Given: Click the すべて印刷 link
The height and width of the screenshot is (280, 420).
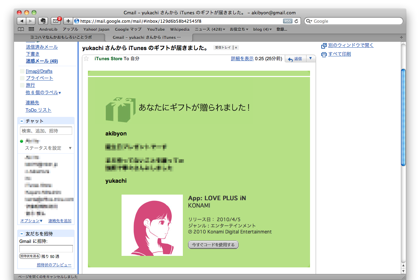Looking at the screenshot, I should pyautogui.click(x=340, y=54).
